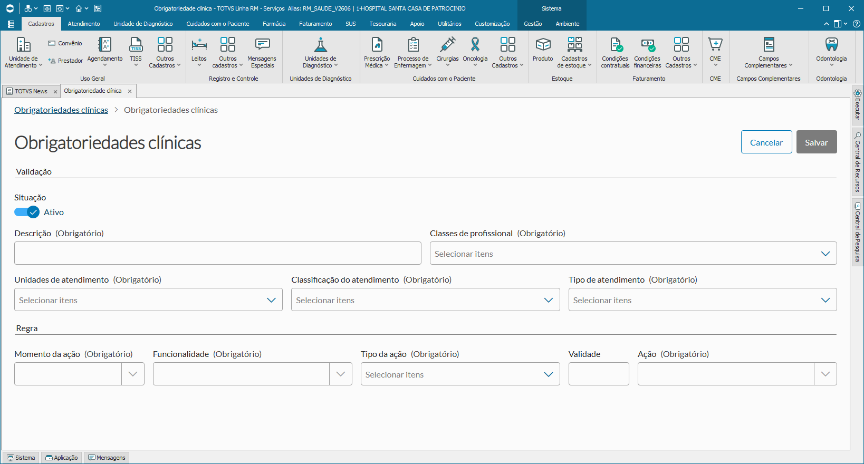The width and height of the screenshot is (864, 464).
Task: Switch to the Faturamento ribbon tab
Action: (x=315, y=24)
